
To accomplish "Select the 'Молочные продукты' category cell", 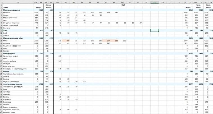I will (x=18, y=10).
